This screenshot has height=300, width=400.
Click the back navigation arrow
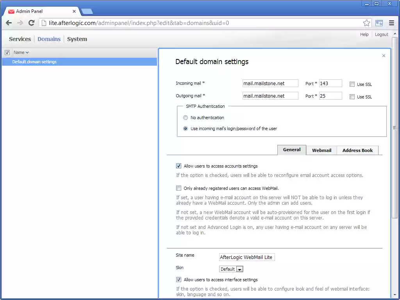click(9, 23)
